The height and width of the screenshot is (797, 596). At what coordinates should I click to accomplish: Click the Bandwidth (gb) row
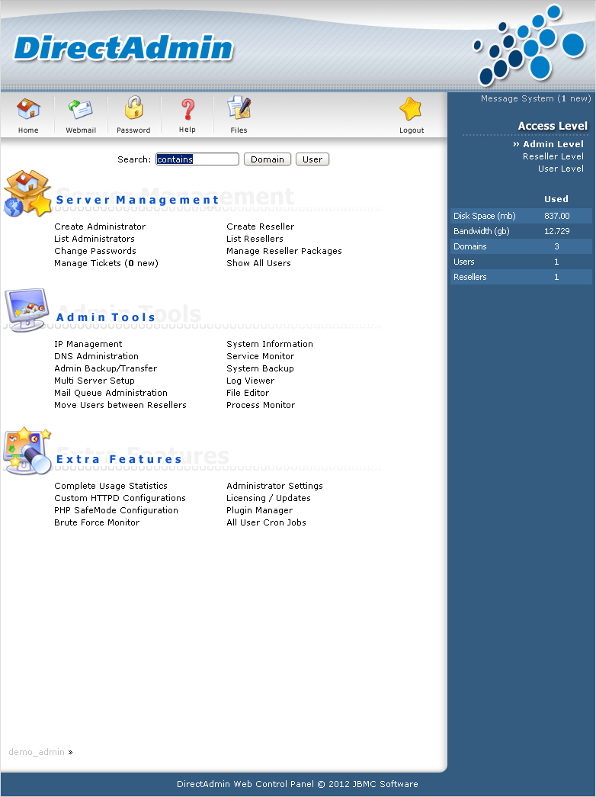pos(521,231)
